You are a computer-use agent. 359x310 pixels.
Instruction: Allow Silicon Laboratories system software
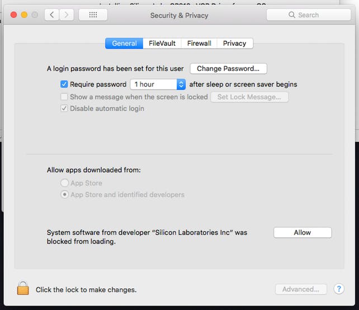302,232
